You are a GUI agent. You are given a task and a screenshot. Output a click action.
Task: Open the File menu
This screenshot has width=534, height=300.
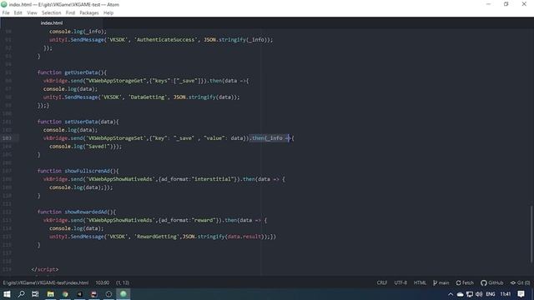[x=6, y=13]
